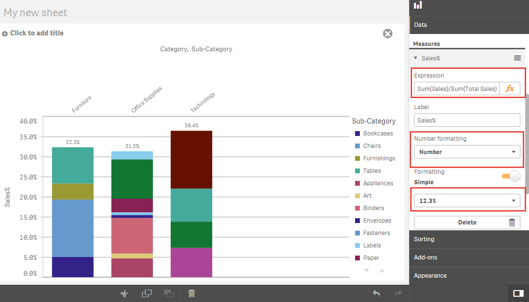Click the scissors cut icon in bottom toolbar
Viewport: 529px width, 302px height.
[x=125, y=293]
